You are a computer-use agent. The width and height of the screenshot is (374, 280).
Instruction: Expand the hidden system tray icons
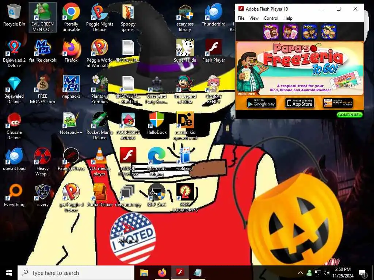tap(301, 273)
